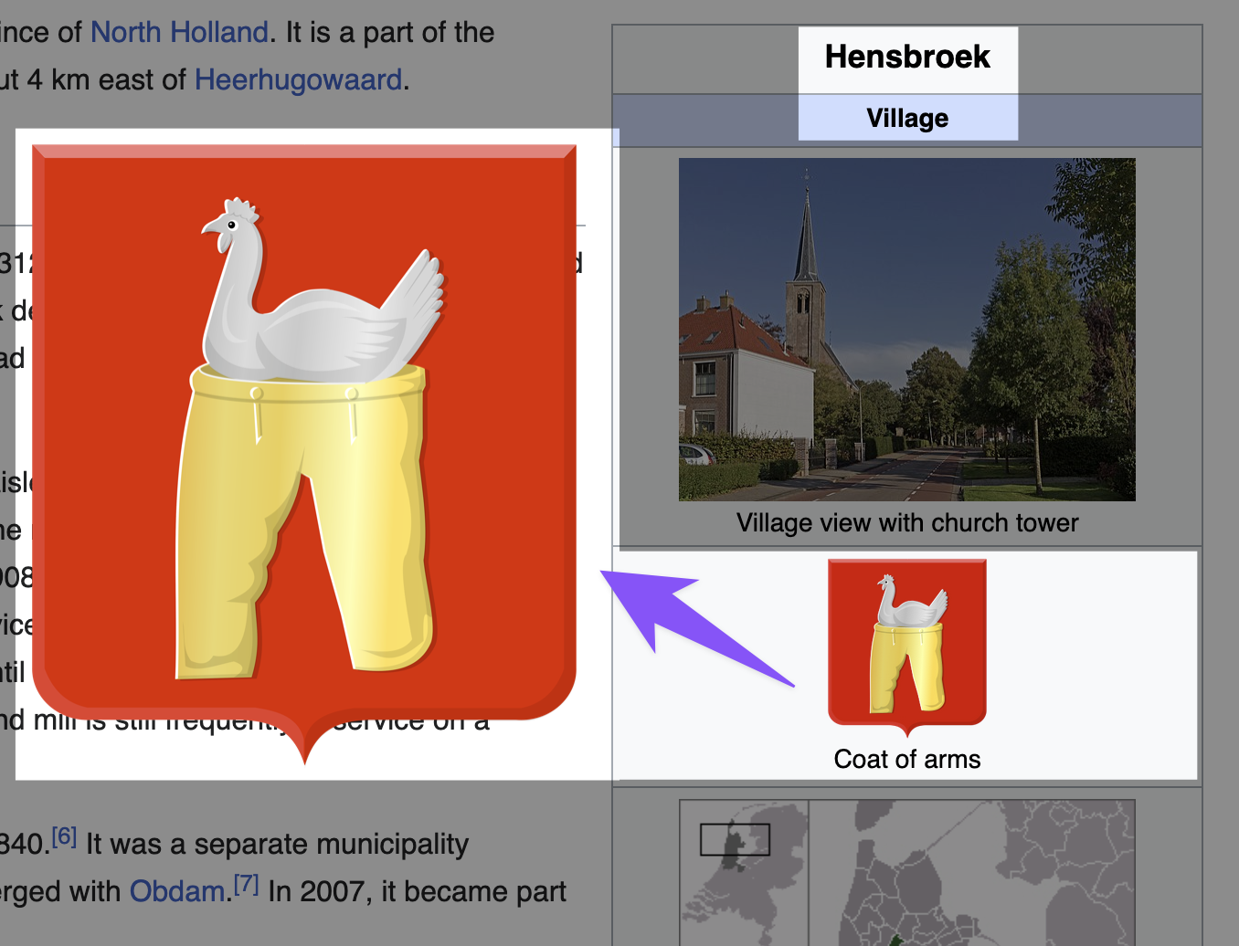
Task: Click the Village view photo caption
Action: pyautogui.click(x=906, y=522)
